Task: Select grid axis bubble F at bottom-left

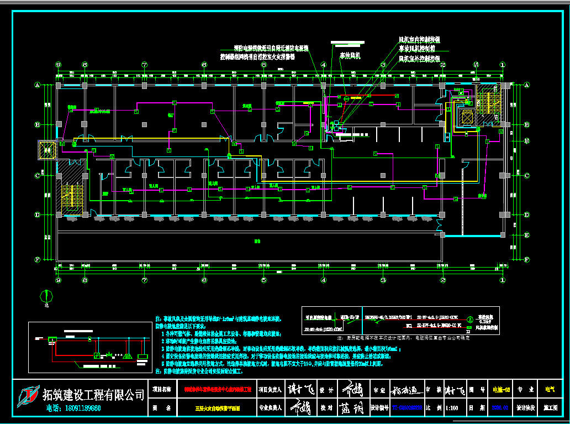Action: [x=38, y=259]
